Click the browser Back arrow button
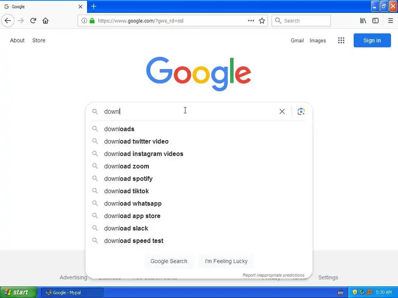This screenshot has height=298, width=398. [8, 21]
